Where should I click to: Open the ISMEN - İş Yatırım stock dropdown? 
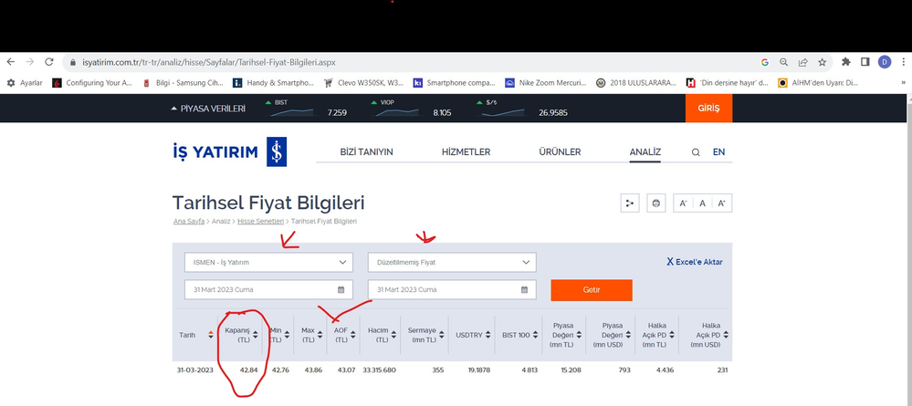click(268, 263)
